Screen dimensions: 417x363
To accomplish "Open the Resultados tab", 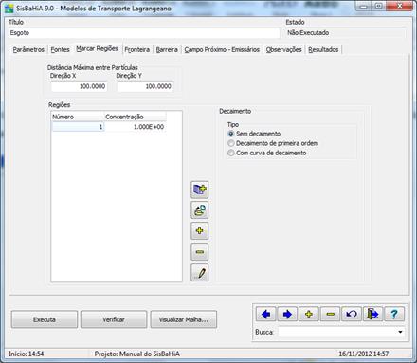I will (x=323, y=49).
